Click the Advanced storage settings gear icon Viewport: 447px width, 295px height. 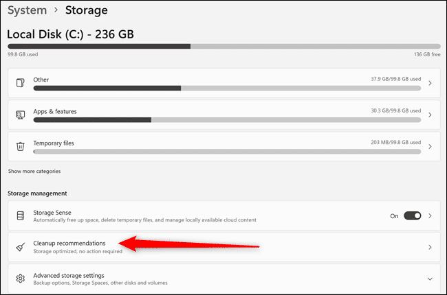click(20, 279)
